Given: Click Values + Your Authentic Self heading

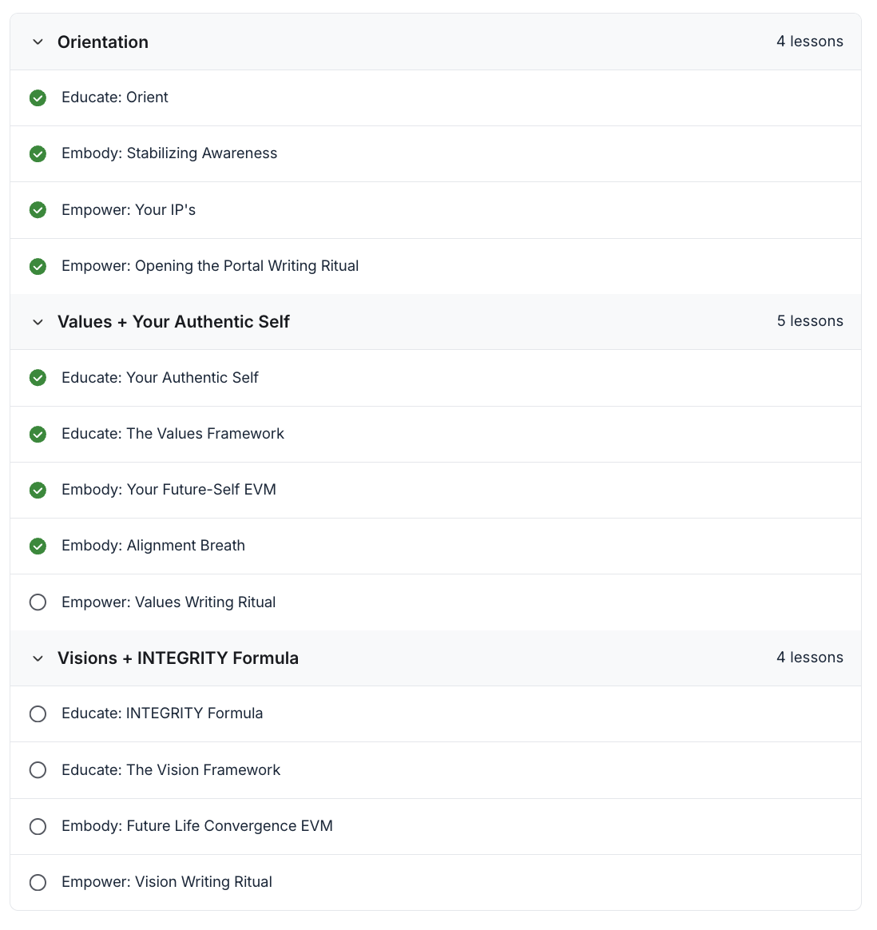Looking at the screenshot, I should coord(174,321).
